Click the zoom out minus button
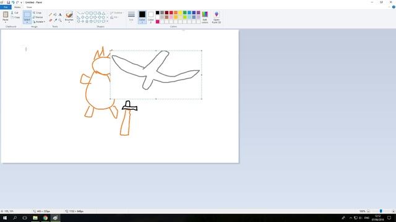Screen dimensions: 396x222 tap(369, 211)
